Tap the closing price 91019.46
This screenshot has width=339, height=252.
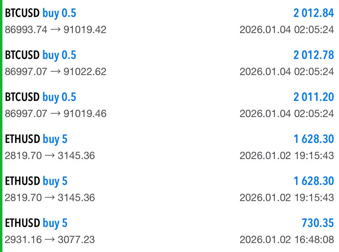click(x=85, y=113)
